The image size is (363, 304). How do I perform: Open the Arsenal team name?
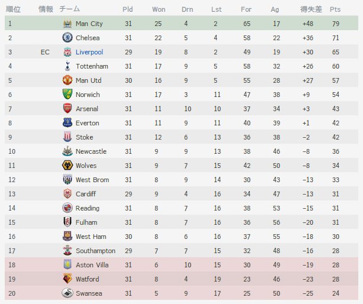click(87, 109)
